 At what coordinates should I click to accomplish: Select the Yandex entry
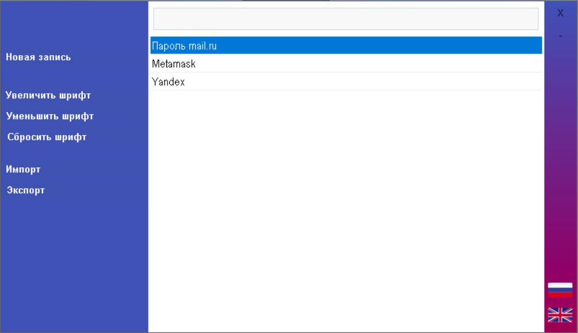click(x=346, y=82)
